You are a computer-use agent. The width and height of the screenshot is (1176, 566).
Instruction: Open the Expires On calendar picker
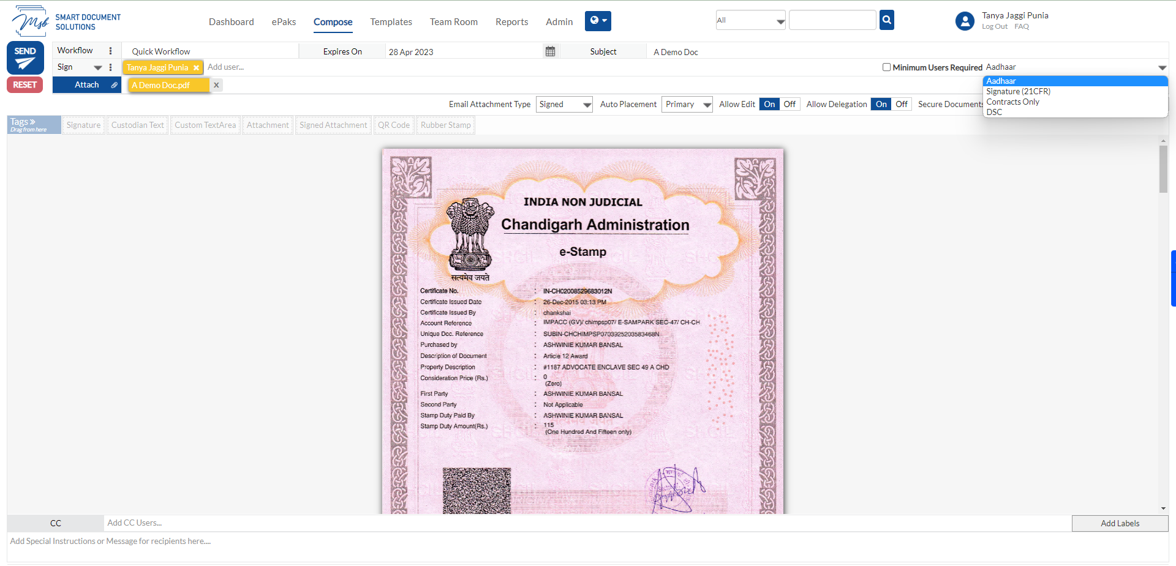pyautogui.click(x=550, y=51)
